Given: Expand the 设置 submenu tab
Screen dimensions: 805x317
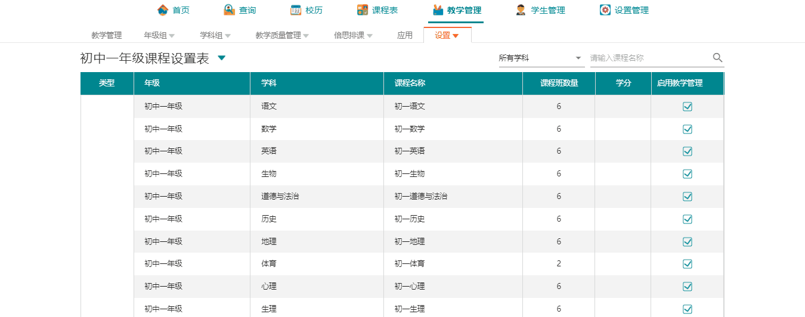Looking at the screenshot, I should pos(447,35).
